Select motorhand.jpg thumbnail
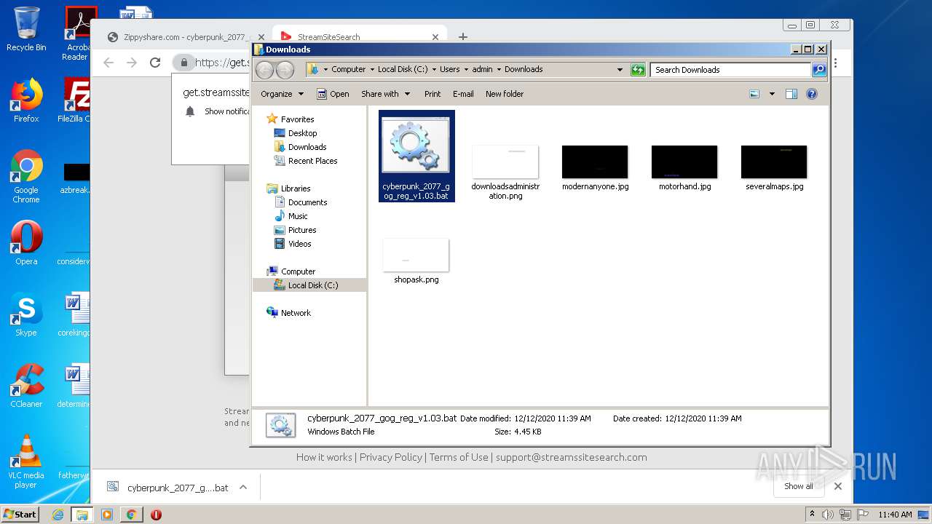The width and height of the screenshot is (932, 524). click(x=684, y=167)
